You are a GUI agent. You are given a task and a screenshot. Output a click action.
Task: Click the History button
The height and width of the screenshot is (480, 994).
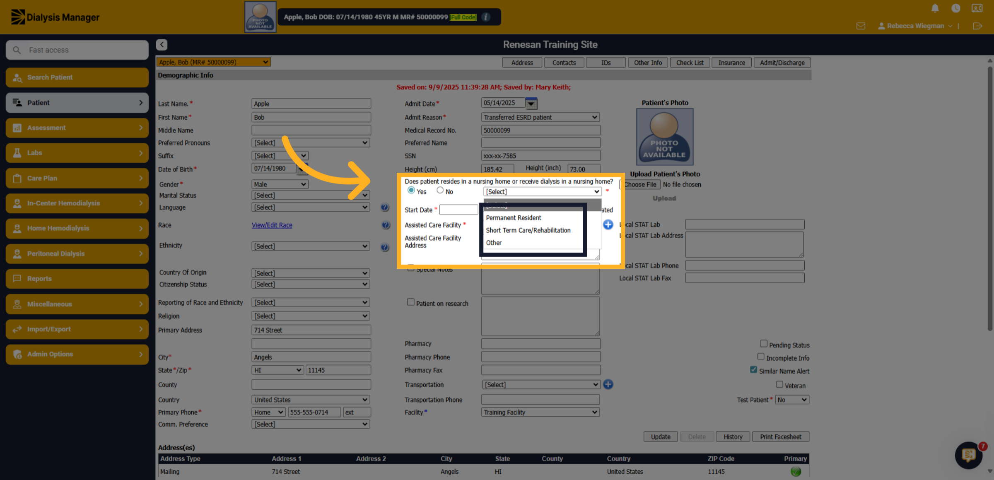point(733,437)
